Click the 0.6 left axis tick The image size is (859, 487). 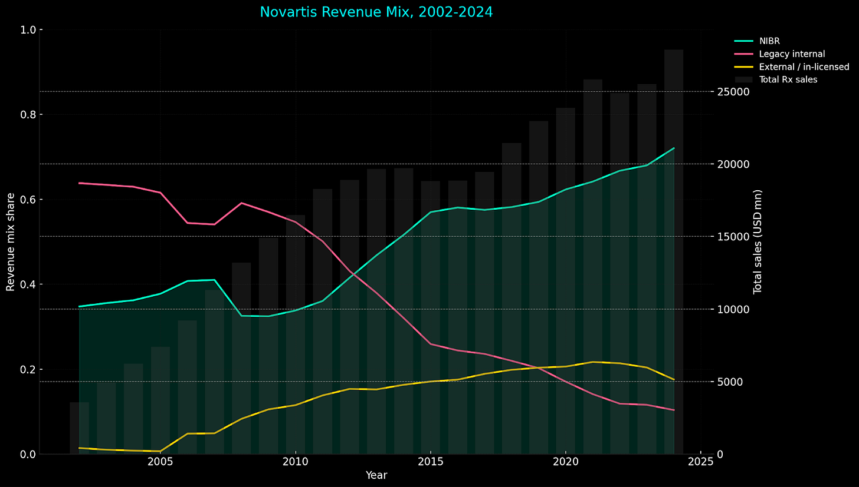pos(28,200)
